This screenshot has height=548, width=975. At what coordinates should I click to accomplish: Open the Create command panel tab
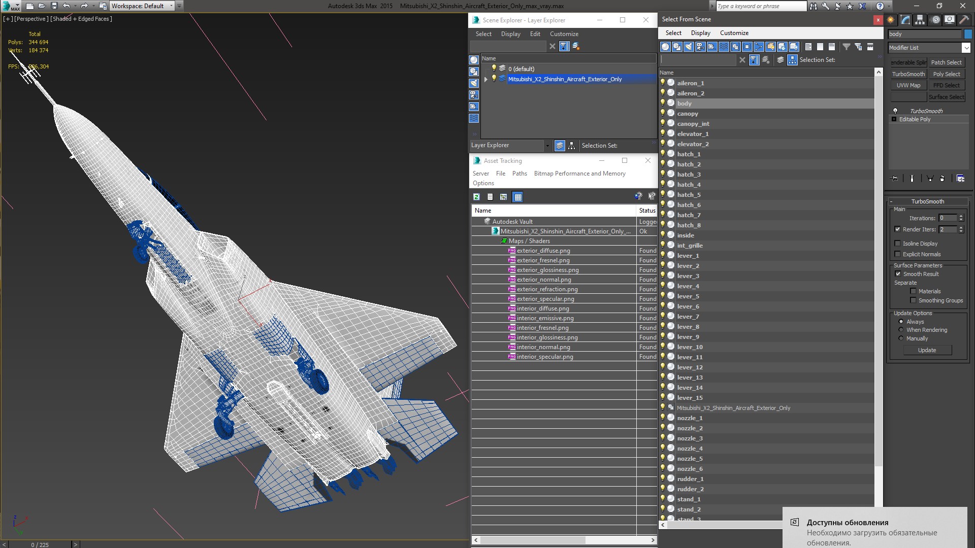tap(891, 20)
